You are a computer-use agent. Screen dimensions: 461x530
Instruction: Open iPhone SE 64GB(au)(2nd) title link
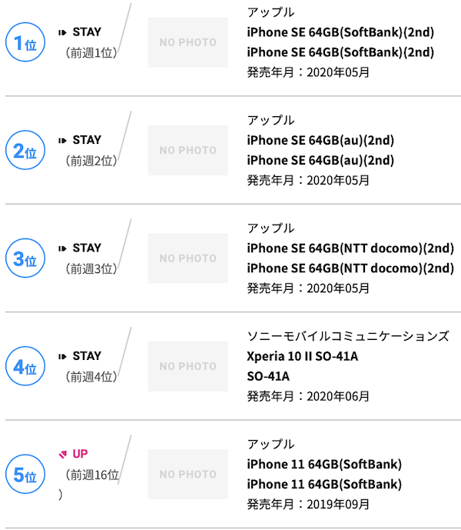[320, 140]
